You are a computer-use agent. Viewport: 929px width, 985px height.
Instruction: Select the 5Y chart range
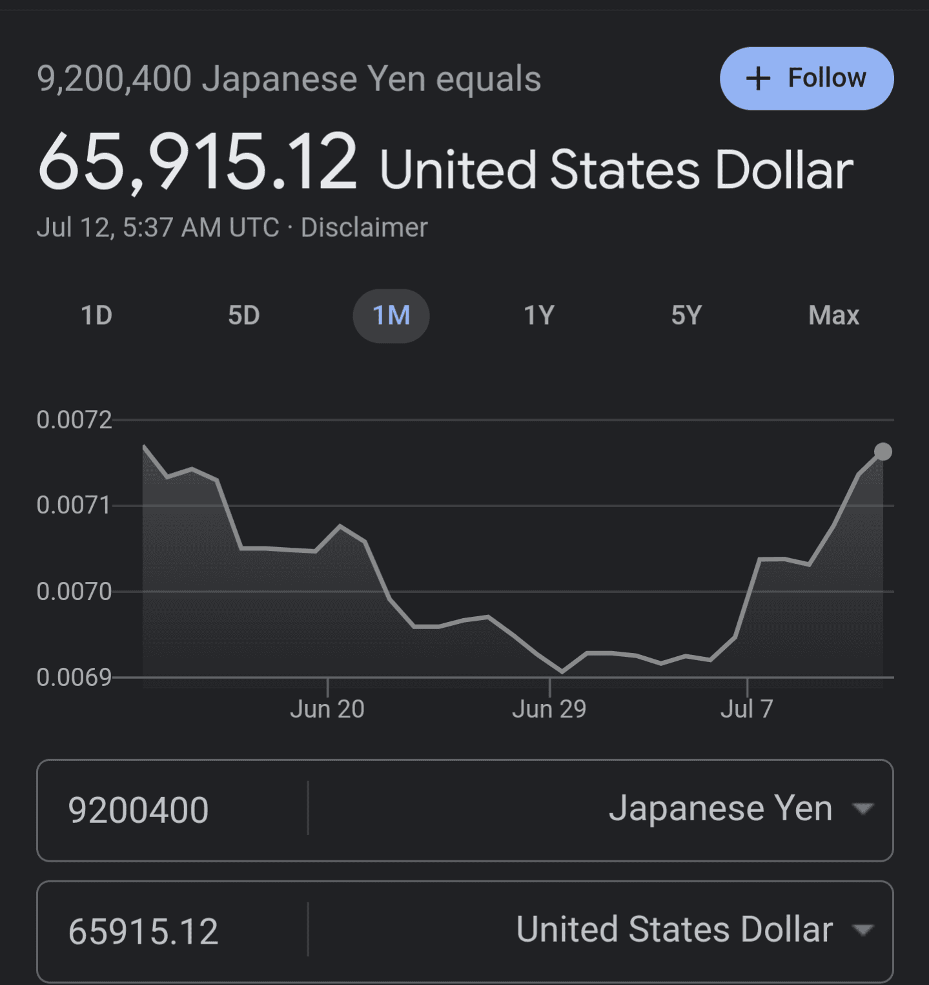[686, 316]
